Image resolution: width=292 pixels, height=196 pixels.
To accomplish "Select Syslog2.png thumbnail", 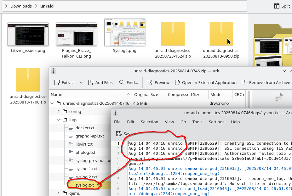I will tap(125, 32).
